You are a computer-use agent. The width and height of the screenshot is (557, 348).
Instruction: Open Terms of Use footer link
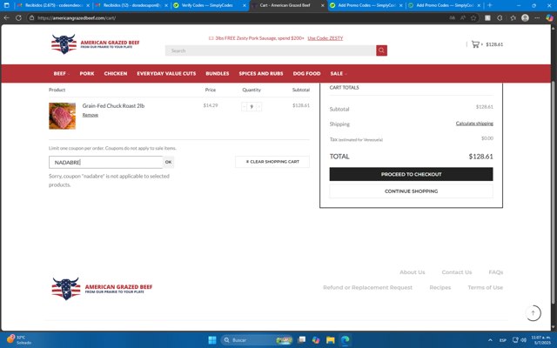[486, 288]
